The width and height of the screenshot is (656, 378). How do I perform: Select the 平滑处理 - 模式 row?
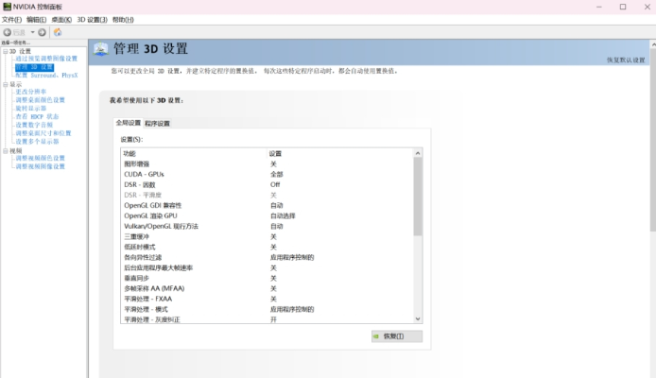267,309
